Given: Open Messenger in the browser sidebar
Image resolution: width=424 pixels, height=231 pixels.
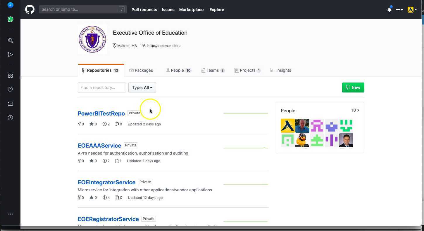Looking at the screenshot, I should [10, 5].
